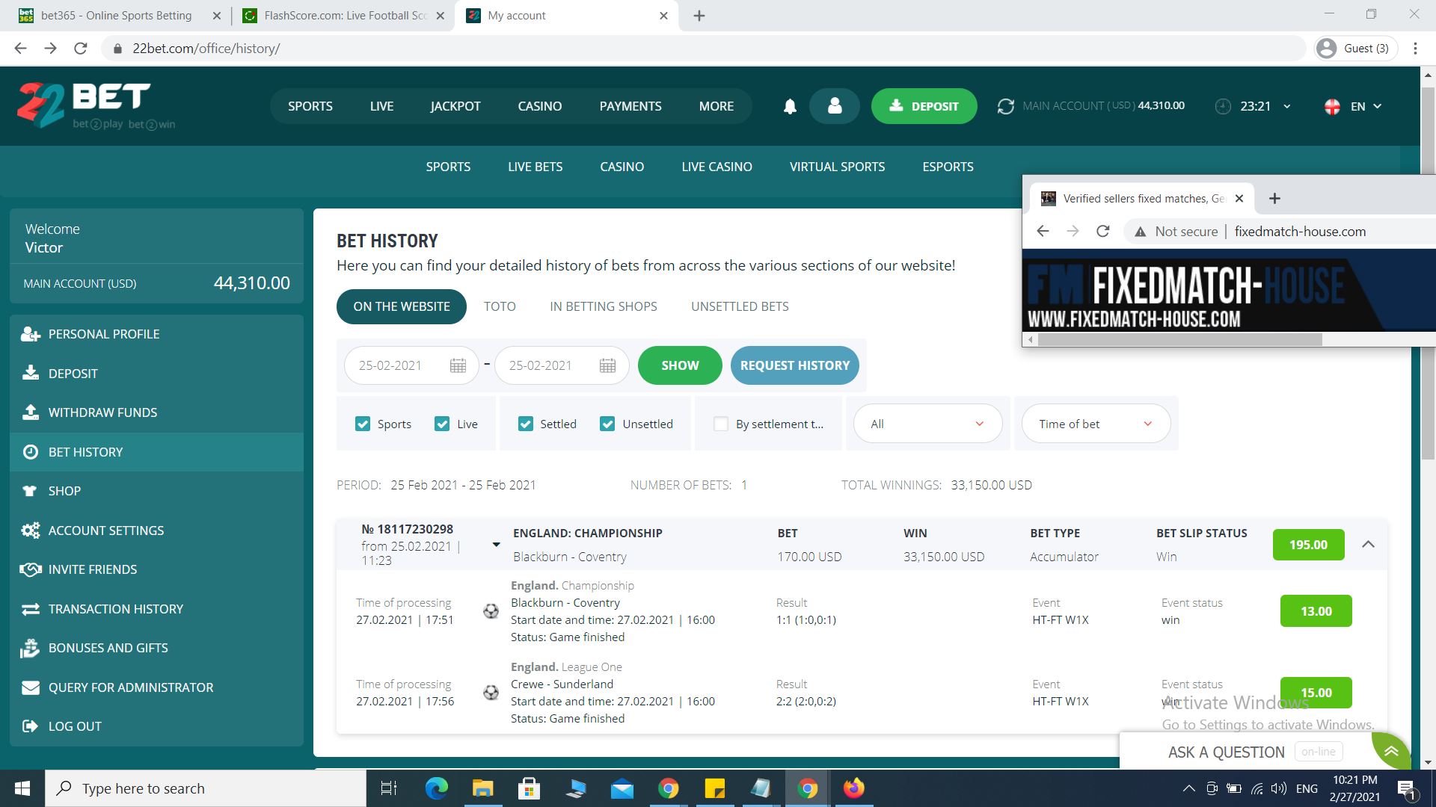Click the 195.00 odds button

(x=1308, y=545)
